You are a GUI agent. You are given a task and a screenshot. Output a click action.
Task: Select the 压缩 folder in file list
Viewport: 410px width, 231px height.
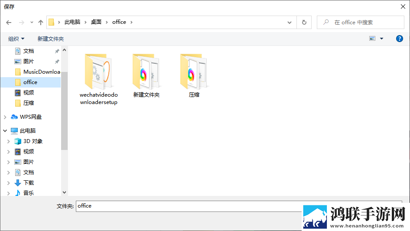tap(194, 75)
